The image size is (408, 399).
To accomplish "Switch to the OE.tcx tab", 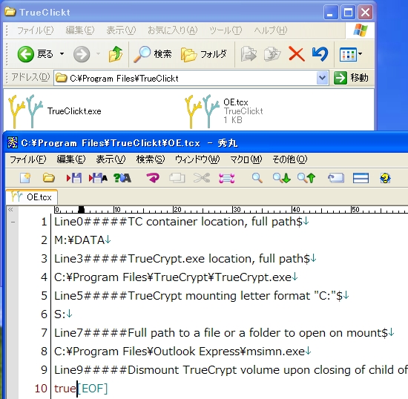I will pos(31,197).
